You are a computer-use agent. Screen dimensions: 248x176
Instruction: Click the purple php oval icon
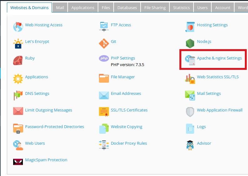[x=104, y=58]
